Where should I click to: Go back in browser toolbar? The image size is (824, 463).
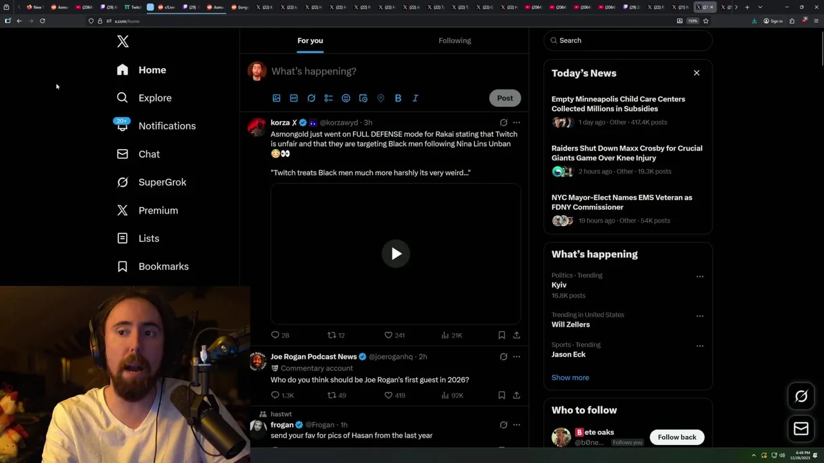[x=19, y=21]
